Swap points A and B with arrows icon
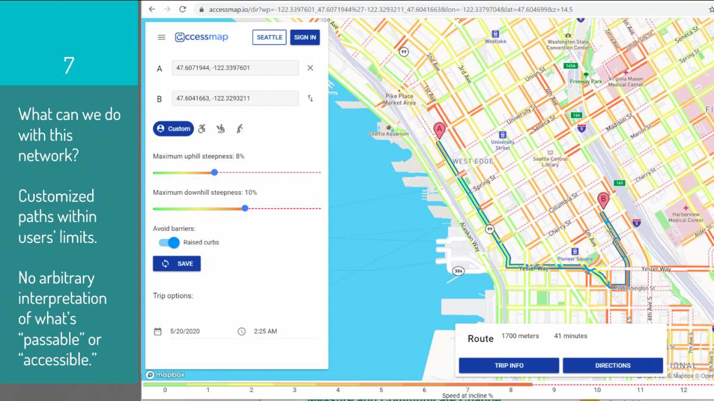This screenshot has height=401, width=714. pos(310,98)
